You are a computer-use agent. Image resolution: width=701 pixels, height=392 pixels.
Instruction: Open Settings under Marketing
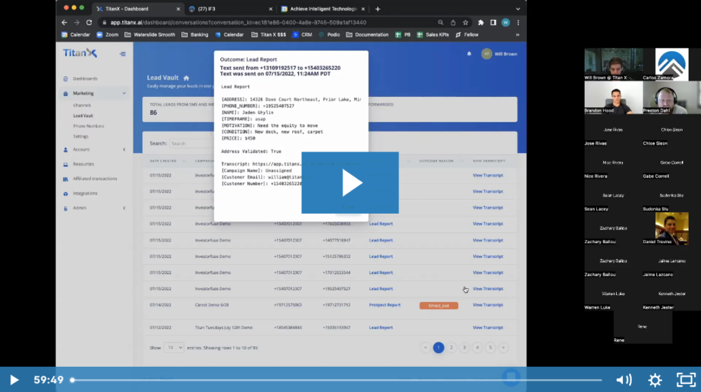point(81,137)
